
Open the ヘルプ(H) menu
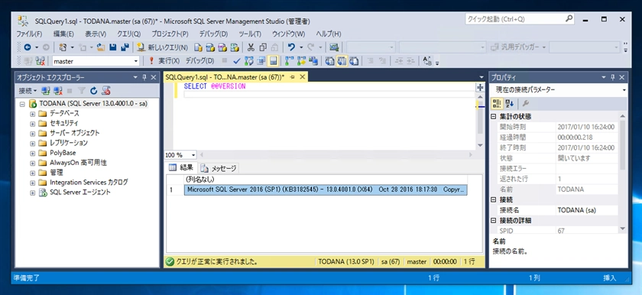(329, 34)
